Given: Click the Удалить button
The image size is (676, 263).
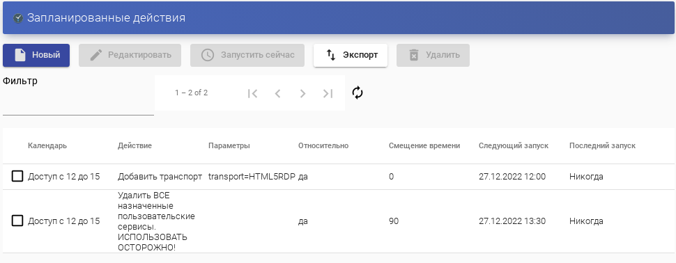Looking at the screenshot, I should (x=433, y=55).
